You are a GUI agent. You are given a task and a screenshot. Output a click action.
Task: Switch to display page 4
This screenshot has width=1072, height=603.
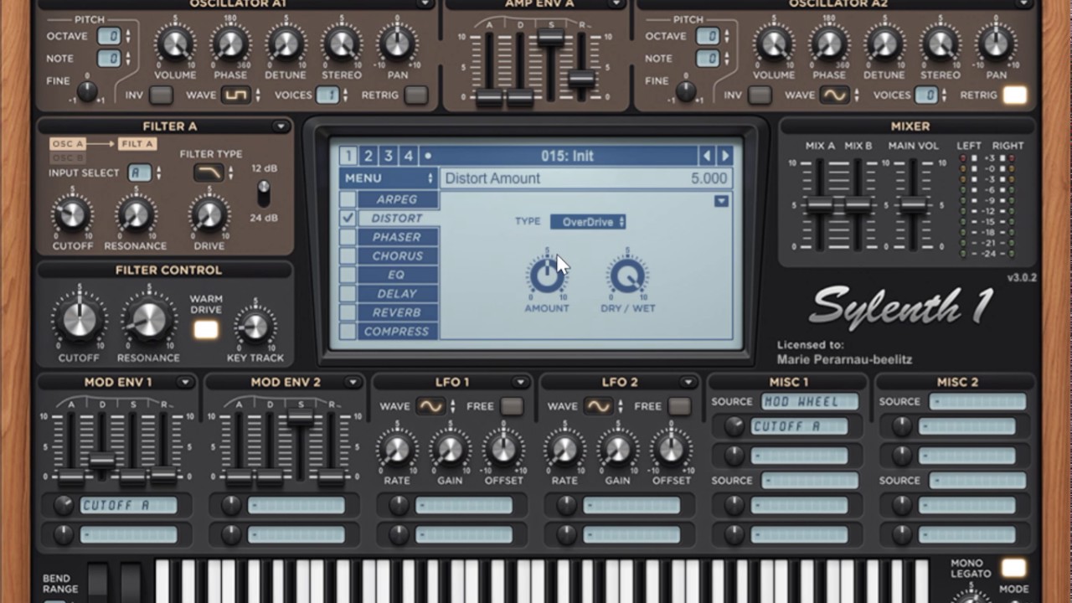[408, 156]
